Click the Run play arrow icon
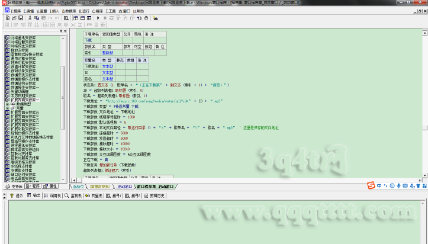 pyautogui.click(x=98, y=18)
